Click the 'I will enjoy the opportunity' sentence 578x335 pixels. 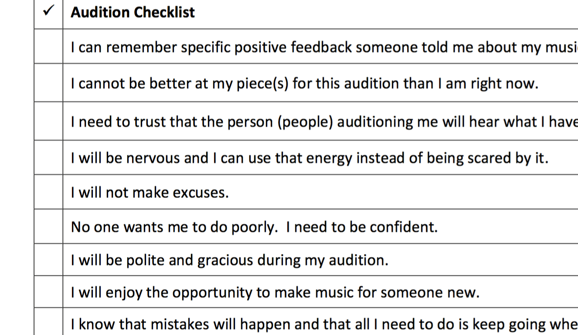(x=275, y=292)
